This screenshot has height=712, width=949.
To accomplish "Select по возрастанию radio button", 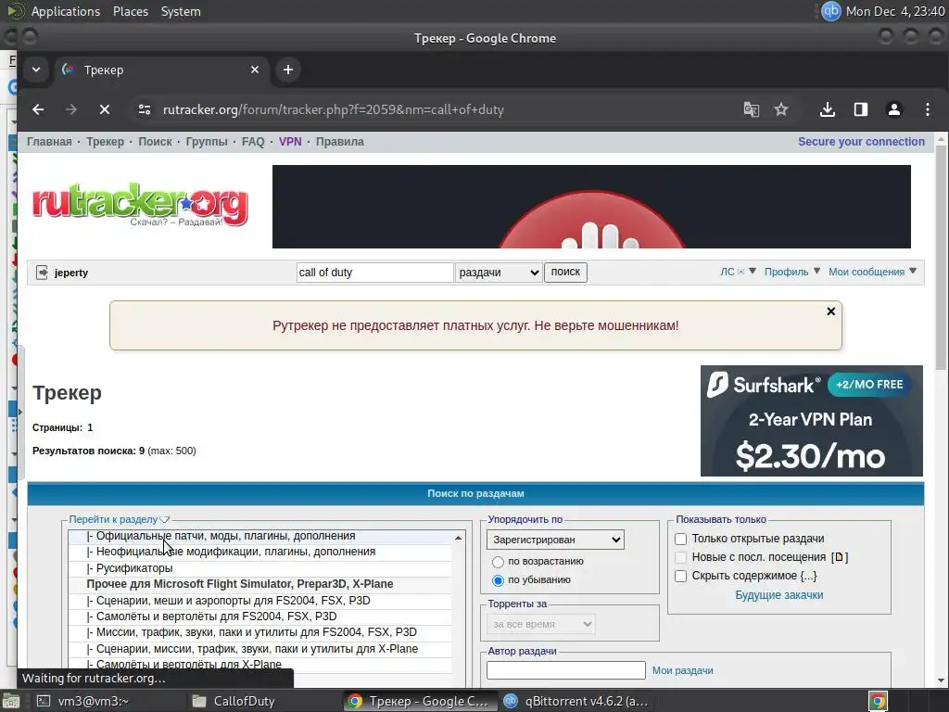I will [x=498, y=562].
